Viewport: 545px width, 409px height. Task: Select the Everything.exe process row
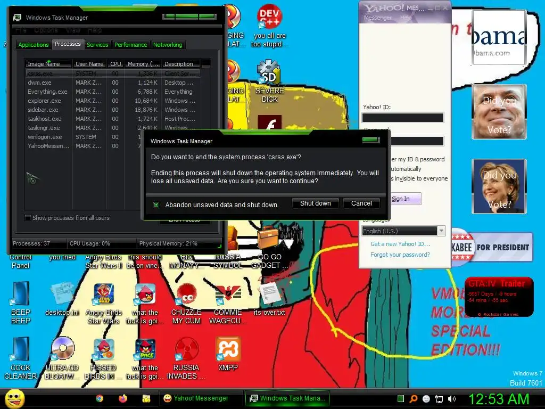tap(113, 92)
